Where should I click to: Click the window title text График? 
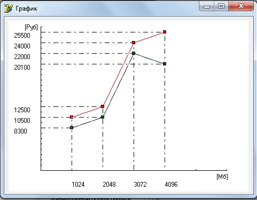(x=26, y=9)
